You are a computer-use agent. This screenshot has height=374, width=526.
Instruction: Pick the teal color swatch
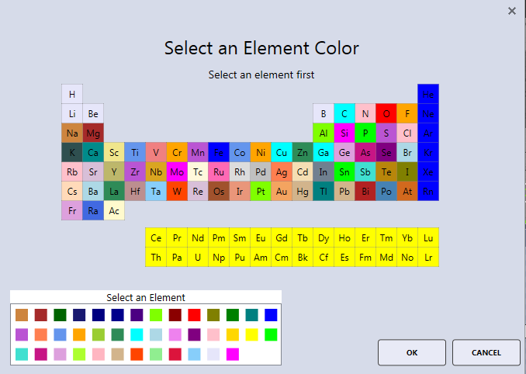tap(251, 315)
